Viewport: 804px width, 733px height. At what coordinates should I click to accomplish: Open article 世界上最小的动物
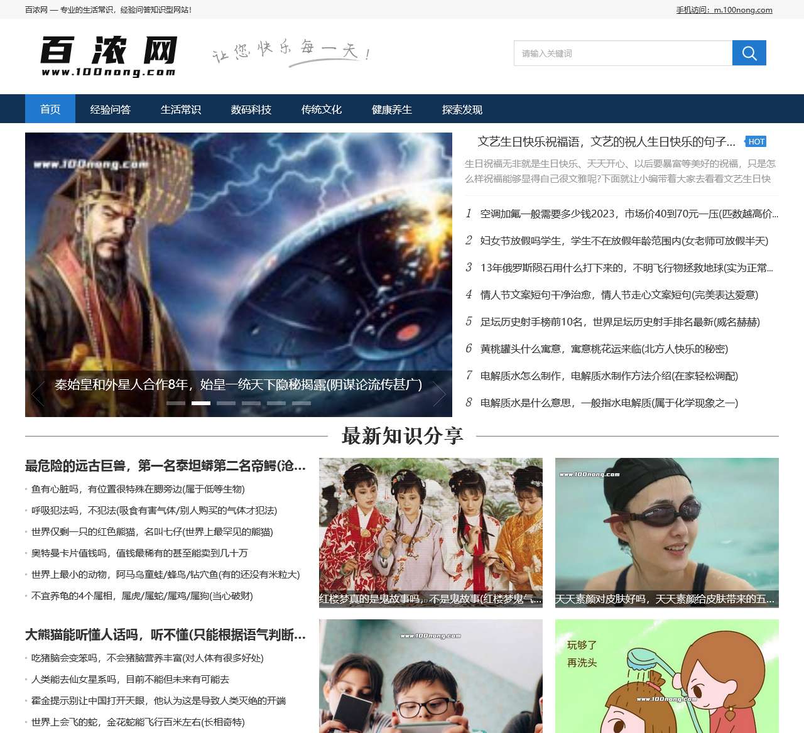pyautogui.click(x=166, y=574)
